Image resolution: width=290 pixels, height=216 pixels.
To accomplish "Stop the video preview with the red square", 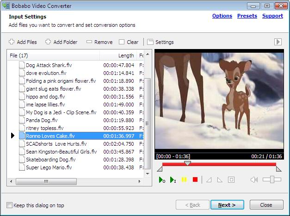I will point(195,179).
